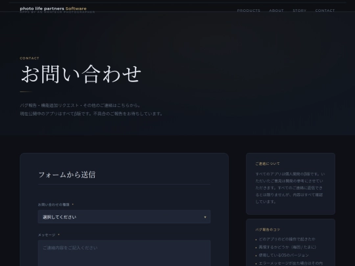Click the ご連絡について sidebar heading
The image size is (355, 266).
click(268, 164)
